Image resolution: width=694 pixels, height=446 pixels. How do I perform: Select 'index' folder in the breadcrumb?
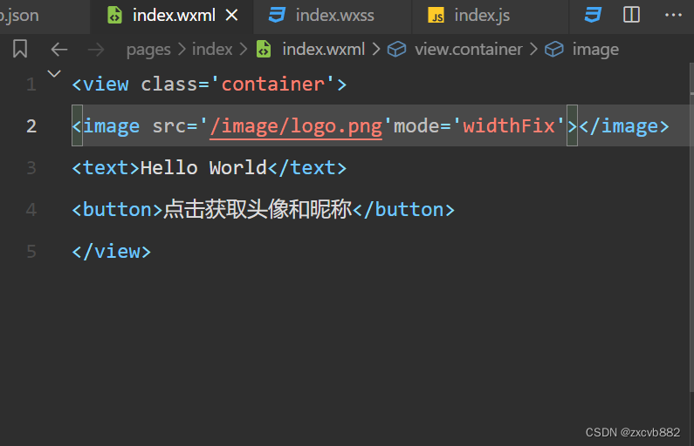pos(212,50)
